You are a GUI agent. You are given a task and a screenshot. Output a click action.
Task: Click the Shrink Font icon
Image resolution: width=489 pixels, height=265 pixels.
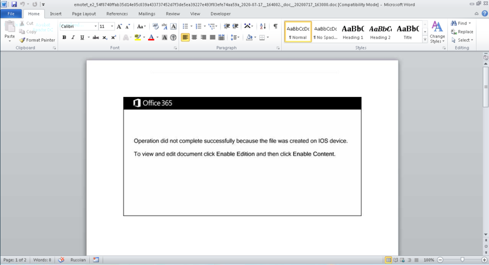pyautogui.click(x=128, y=26)
